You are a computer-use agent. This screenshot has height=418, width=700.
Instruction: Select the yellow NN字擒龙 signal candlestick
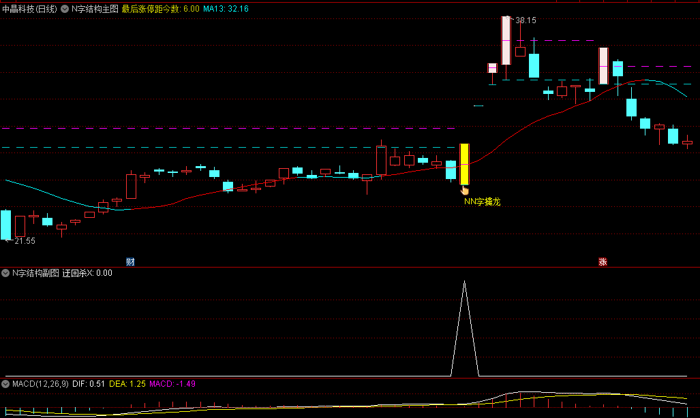[x=465, y=164]
